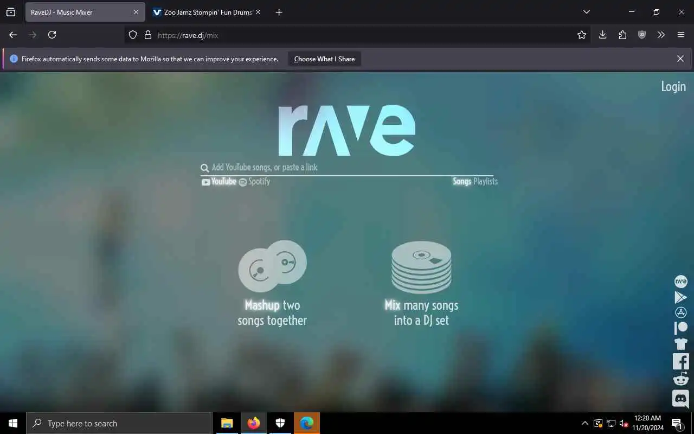Open the Firefox extensions puzzle icon

pyautogui.click(x=622, y=35)
